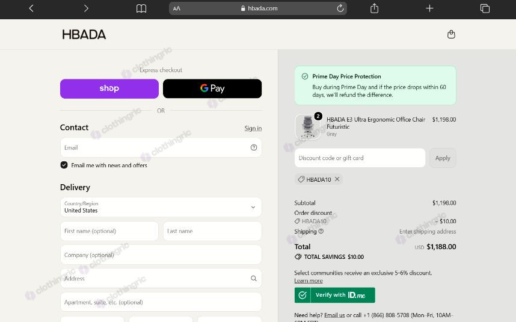Open the bookmarks book icon
This screenshot has width=516, height=322.
(141, 8)
